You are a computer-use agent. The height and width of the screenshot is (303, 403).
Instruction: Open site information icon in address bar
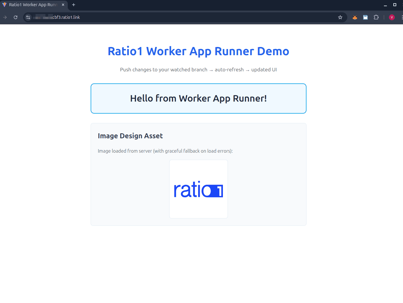pos(28,17)
